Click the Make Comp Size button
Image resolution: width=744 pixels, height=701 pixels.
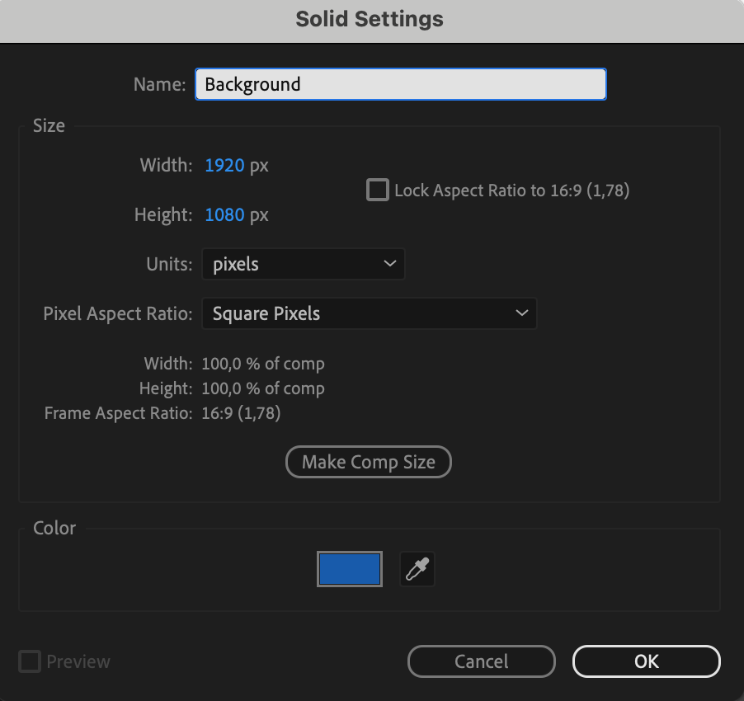tap(369, 462)
